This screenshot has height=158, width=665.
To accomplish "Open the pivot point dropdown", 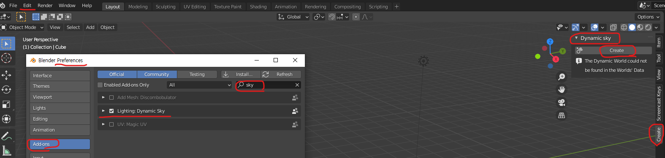I will click(319, 17).
